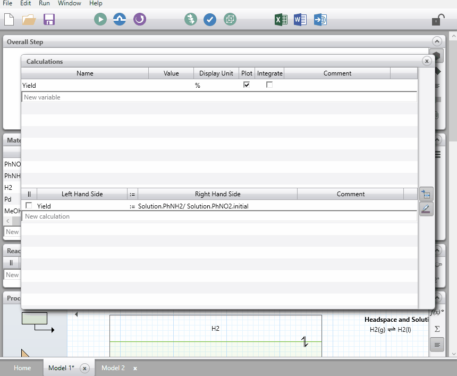Click the green fitting arrows toolbar icon
Screen dimensions: 457x376
pyautogui.click(x=191, y=20)
